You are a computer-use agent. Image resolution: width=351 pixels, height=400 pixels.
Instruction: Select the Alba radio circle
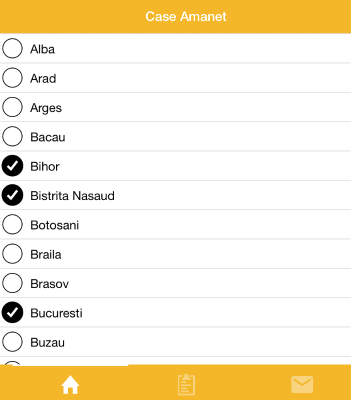click(13, 48)
